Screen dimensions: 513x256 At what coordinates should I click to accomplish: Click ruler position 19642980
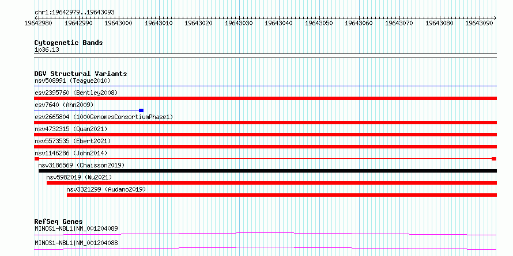pyautogui.click(x=39, y=23)
